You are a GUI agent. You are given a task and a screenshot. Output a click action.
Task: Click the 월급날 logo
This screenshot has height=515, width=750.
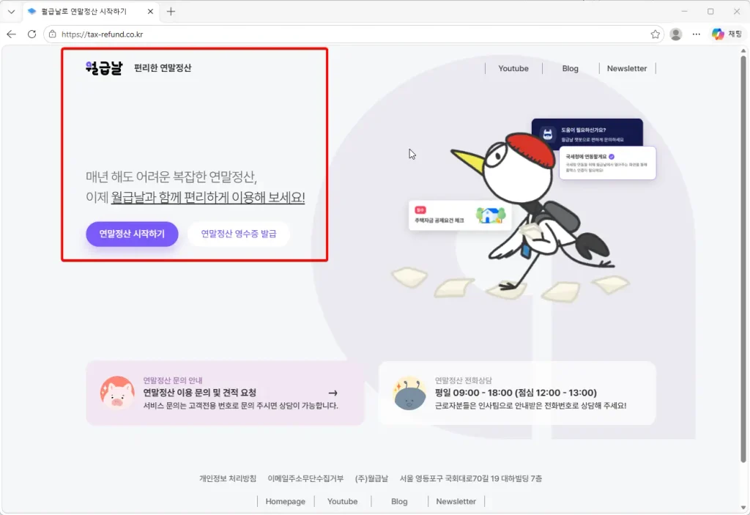(104, 68)
